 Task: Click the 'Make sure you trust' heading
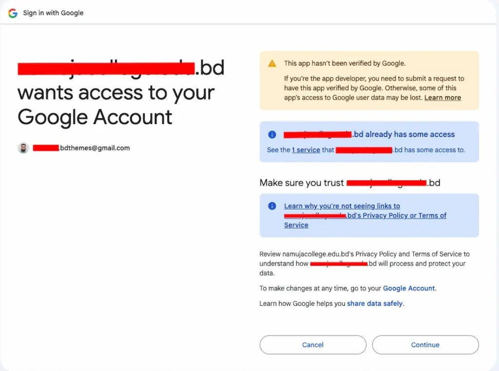point(302,183)
